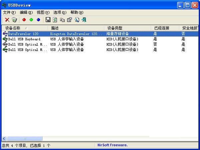Select the Dell USB Keyboard row
200x150 pixels.
[24, 39]
